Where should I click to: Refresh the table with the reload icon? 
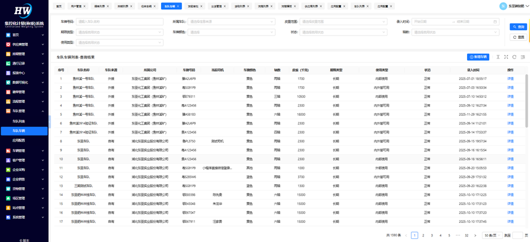pyautogui.click(x=514, y=57)
